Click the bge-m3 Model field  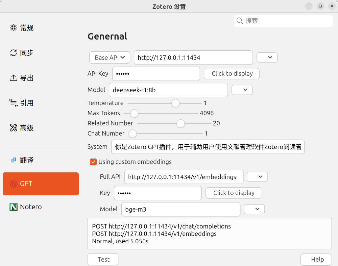click(x=181, y=209)
